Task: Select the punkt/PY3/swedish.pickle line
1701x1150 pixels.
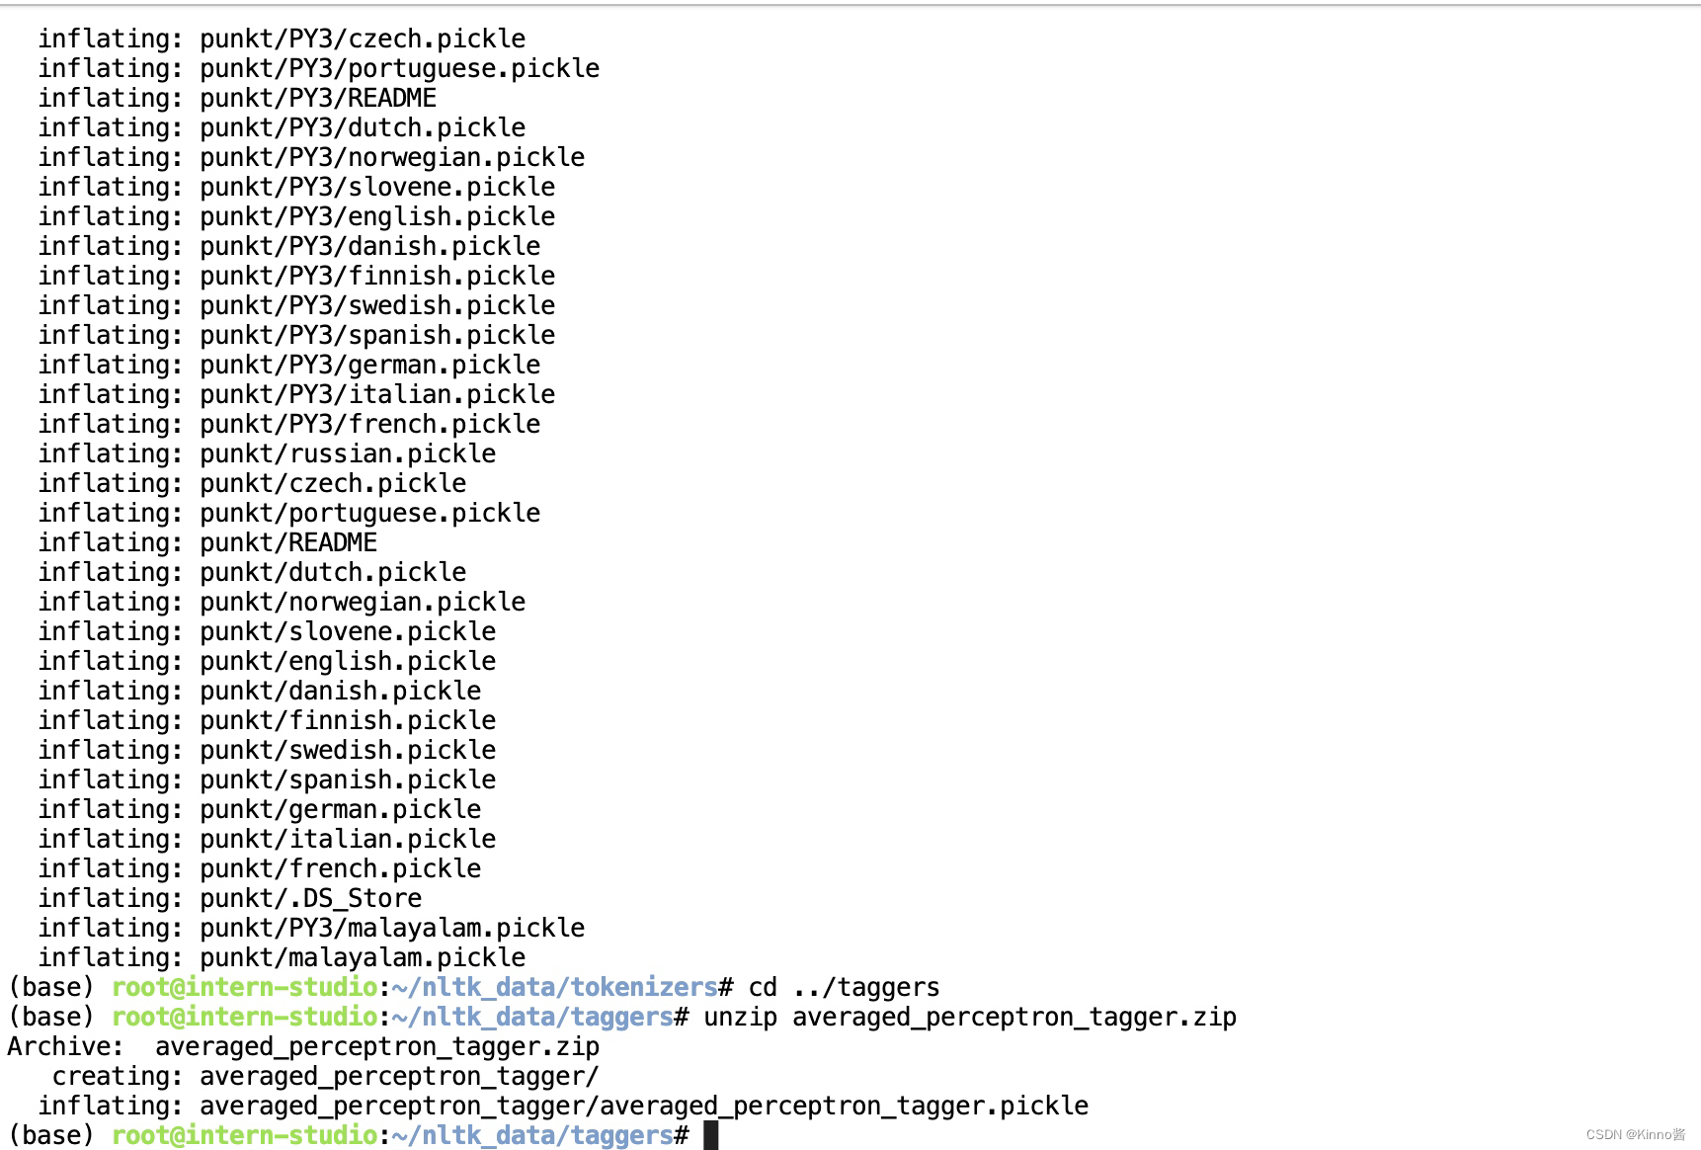Action: 296,305
